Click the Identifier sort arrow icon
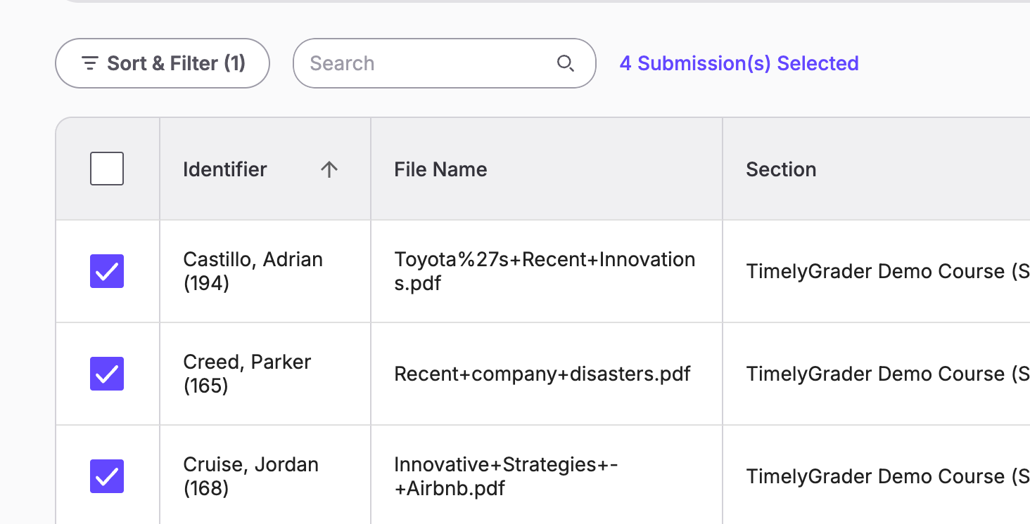1030x524 pixels. click(x=329, y=169)
